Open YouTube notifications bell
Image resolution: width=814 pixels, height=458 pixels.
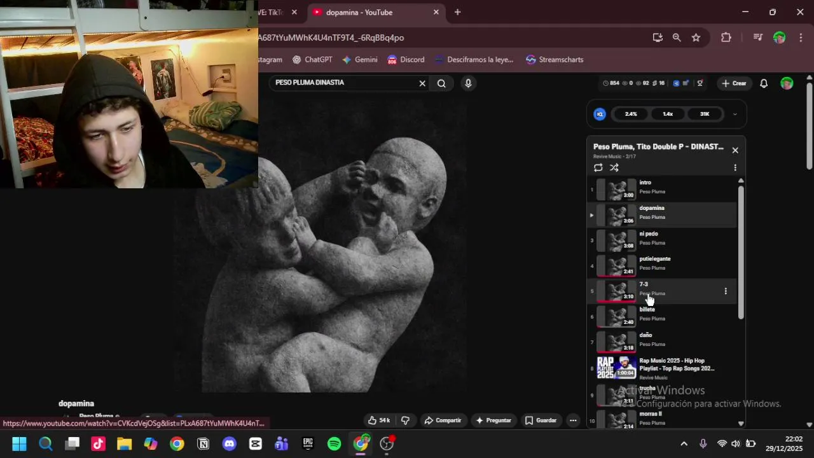(764, 83)
